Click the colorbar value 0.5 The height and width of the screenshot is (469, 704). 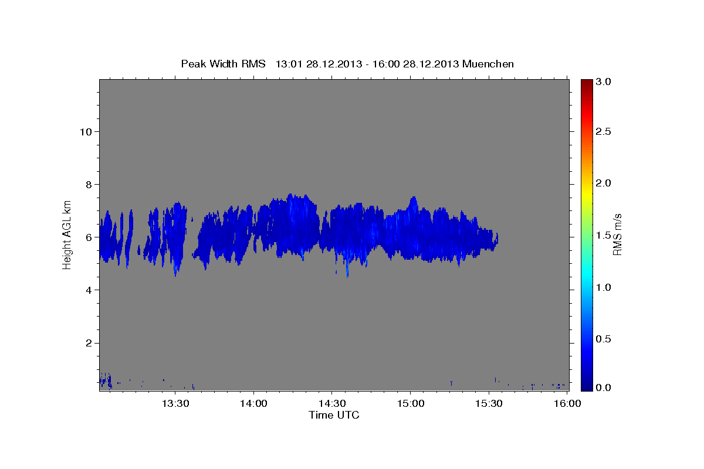click(x=604, y=339)
